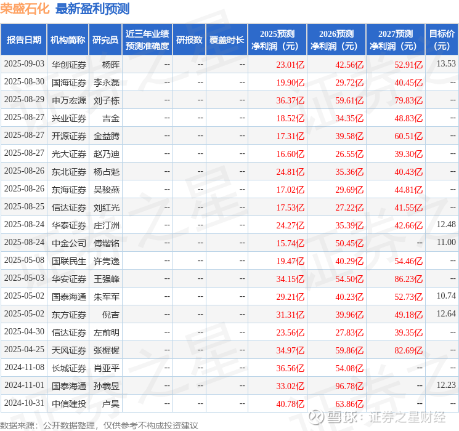Select analyst 刘红光
Image resolution: width=459 pixels, height=431 pixels.
(107, 207)
